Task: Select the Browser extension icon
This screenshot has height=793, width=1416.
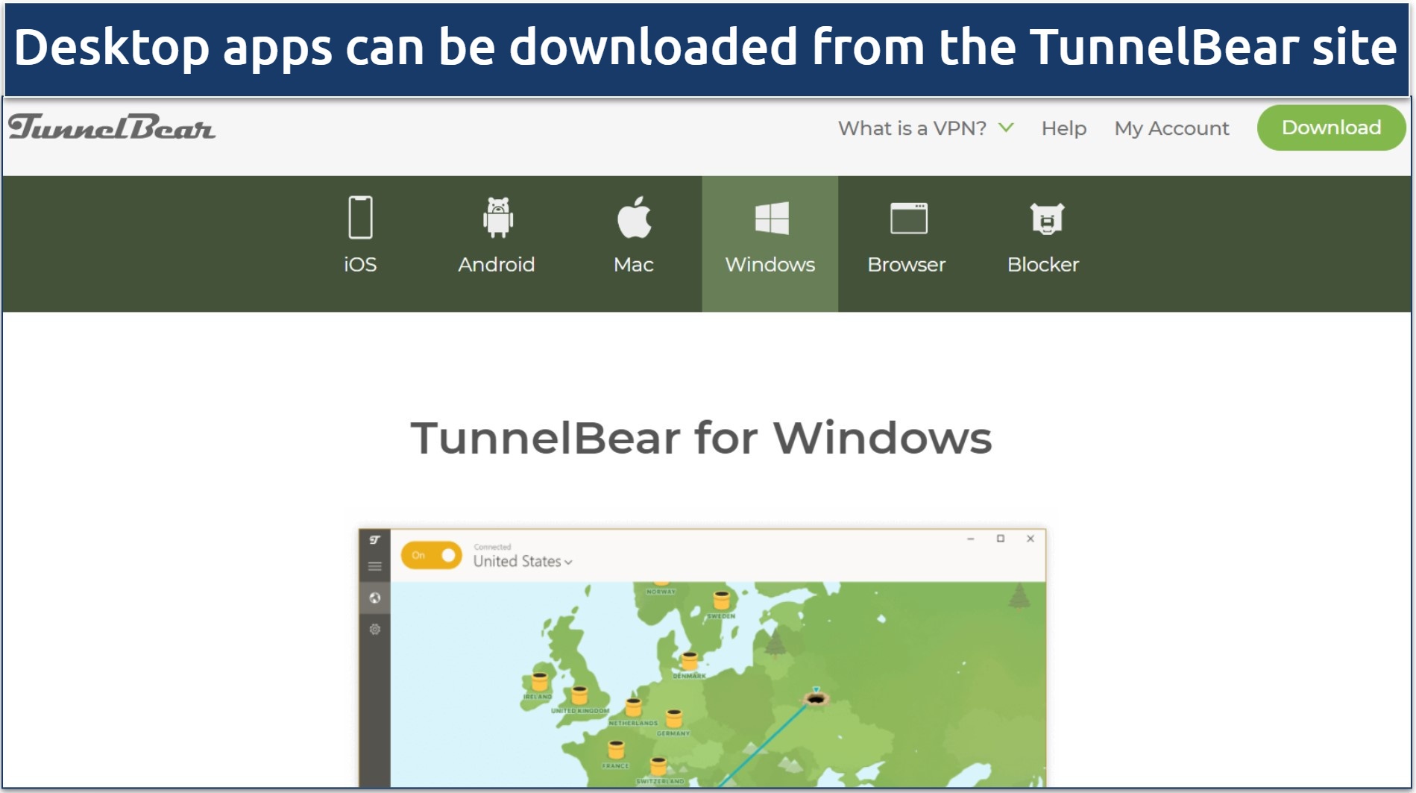Action: tap(906, 216)
